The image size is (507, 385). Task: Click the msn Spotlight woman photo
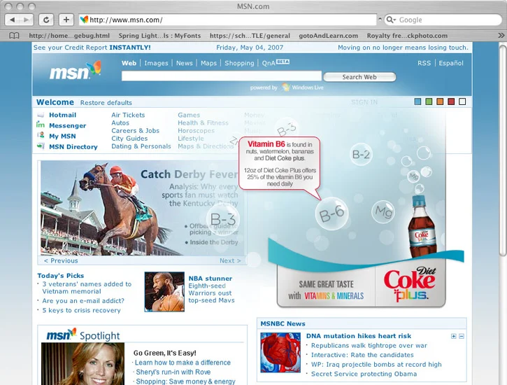pyautogui.click(x=83, y=364)
